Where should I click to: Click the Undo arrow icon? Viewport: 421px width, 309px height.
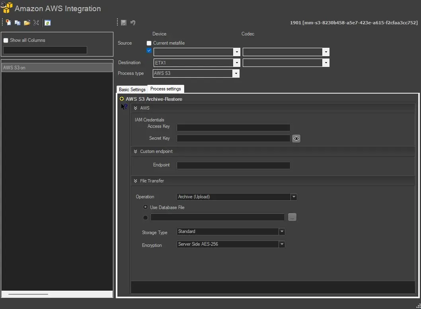click(x=133, y=23)
